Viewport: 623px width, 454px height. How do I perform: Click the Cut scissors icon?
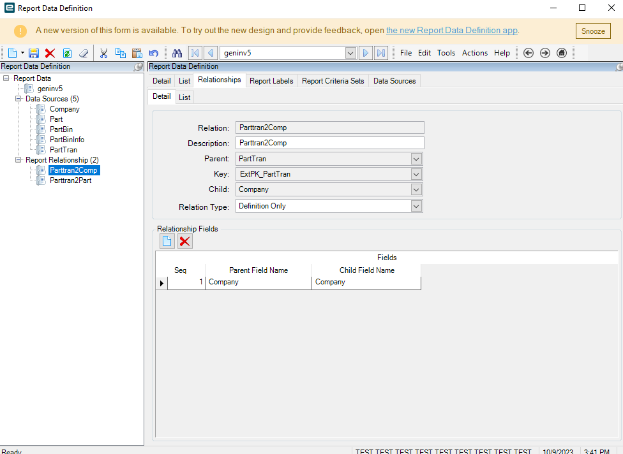tap(103, 53)
